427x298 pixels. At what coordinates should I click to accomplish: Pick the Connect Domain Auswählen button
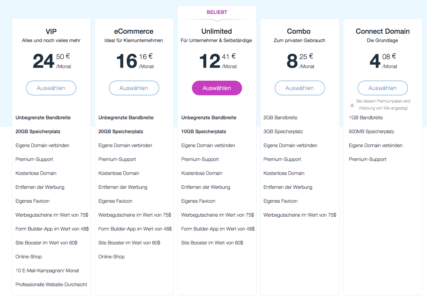point(383,88)
